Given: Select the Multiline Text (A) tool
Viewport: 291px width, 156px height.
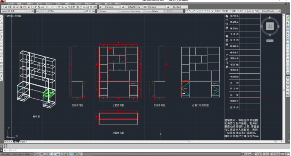Looking at the screenshot, I should pos(2,77).
